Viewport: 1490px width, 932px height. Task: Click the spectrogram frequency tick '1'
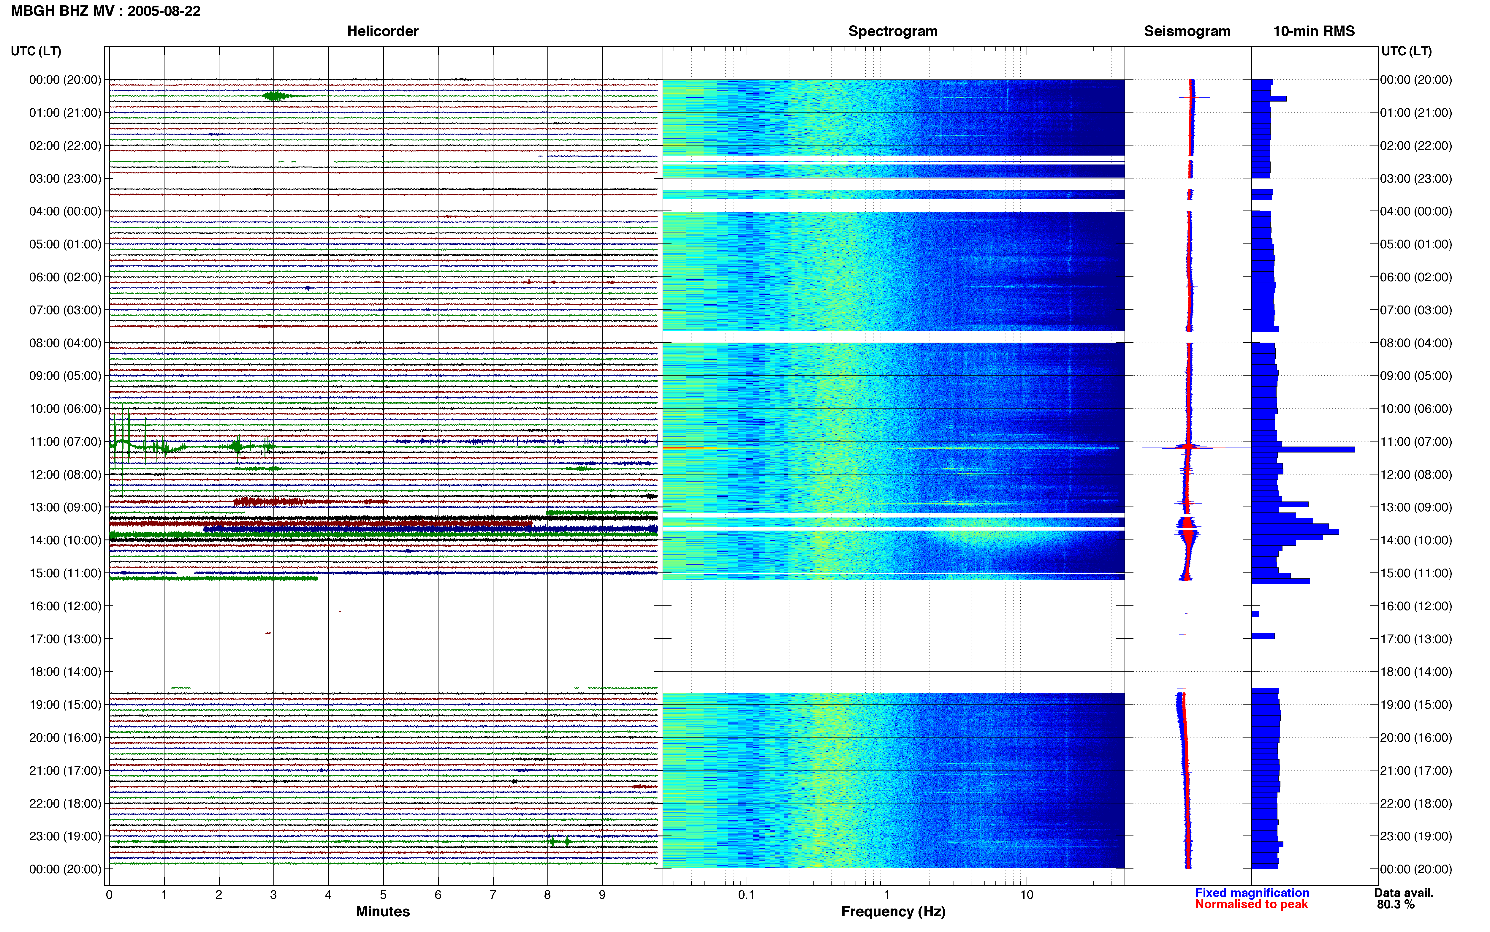pos(887,895)
